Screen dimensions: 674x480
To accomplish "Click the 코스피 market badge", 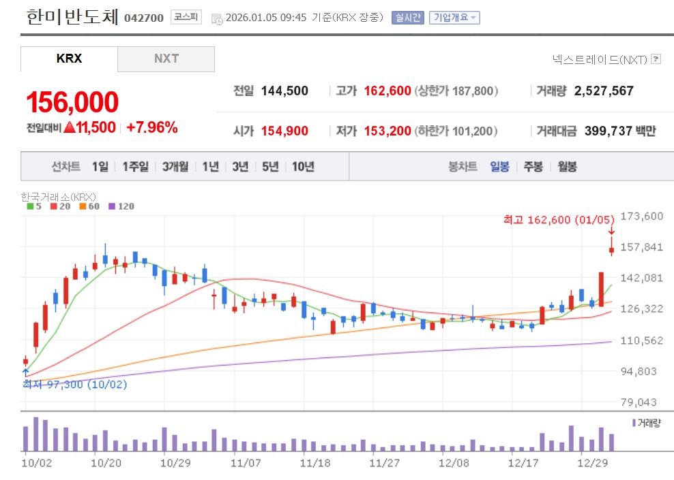I will tap(186, 17).
